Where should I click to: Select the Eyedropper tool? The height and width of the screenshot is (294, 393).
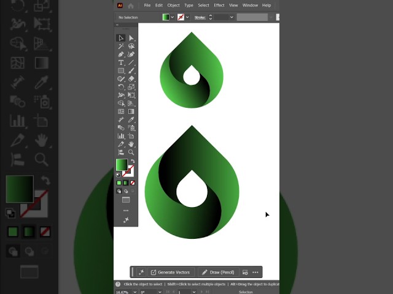(131, 120)
